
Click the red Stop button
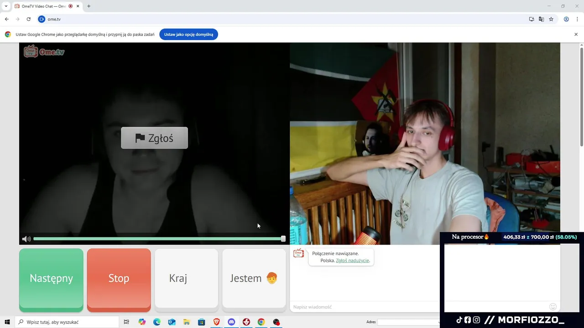[119, 280]
